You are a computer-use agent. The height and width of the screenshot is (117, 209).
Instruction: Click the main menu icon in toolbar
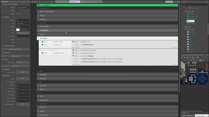pos(32,2)
